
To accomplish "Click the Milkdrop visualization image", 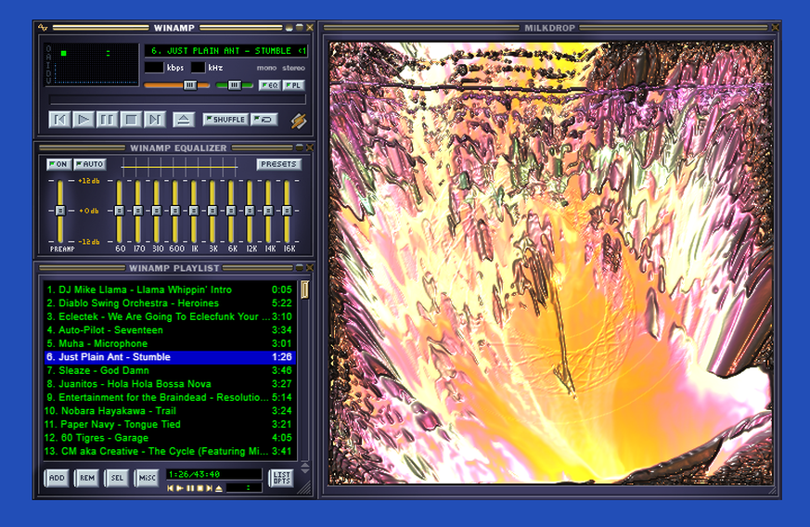I will (551, 263).
